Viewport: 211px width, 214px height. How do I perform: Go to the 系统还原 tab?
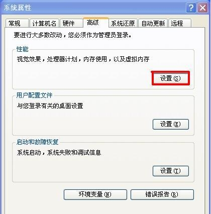coord(123,23)
